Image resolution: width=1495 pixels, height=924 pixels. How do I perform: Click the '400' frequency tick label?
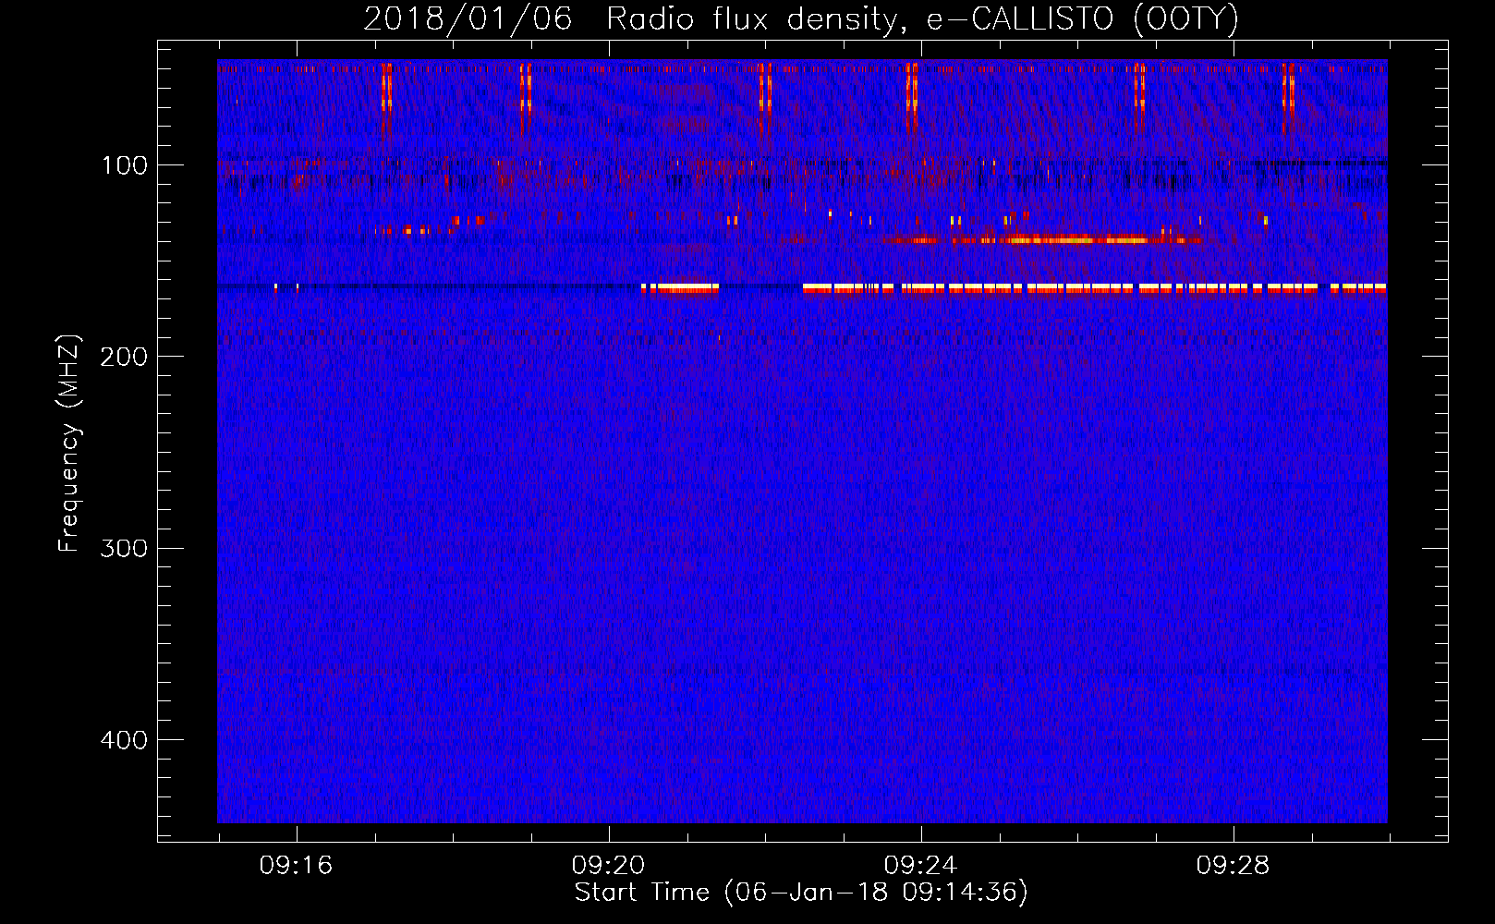pyautogui.click(x=124, y=741)
